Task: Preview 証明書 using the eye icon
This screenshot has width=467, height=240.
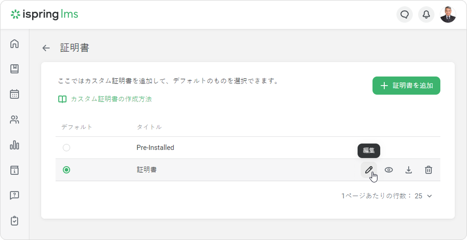Action: point(389,170)
